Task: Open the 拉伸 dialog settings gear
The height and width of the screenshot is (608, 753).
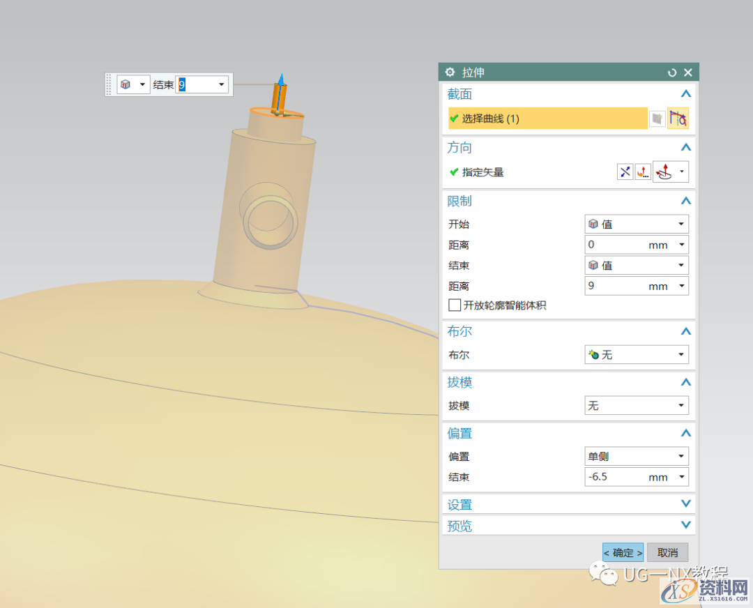Action: (x=450, y=73)
